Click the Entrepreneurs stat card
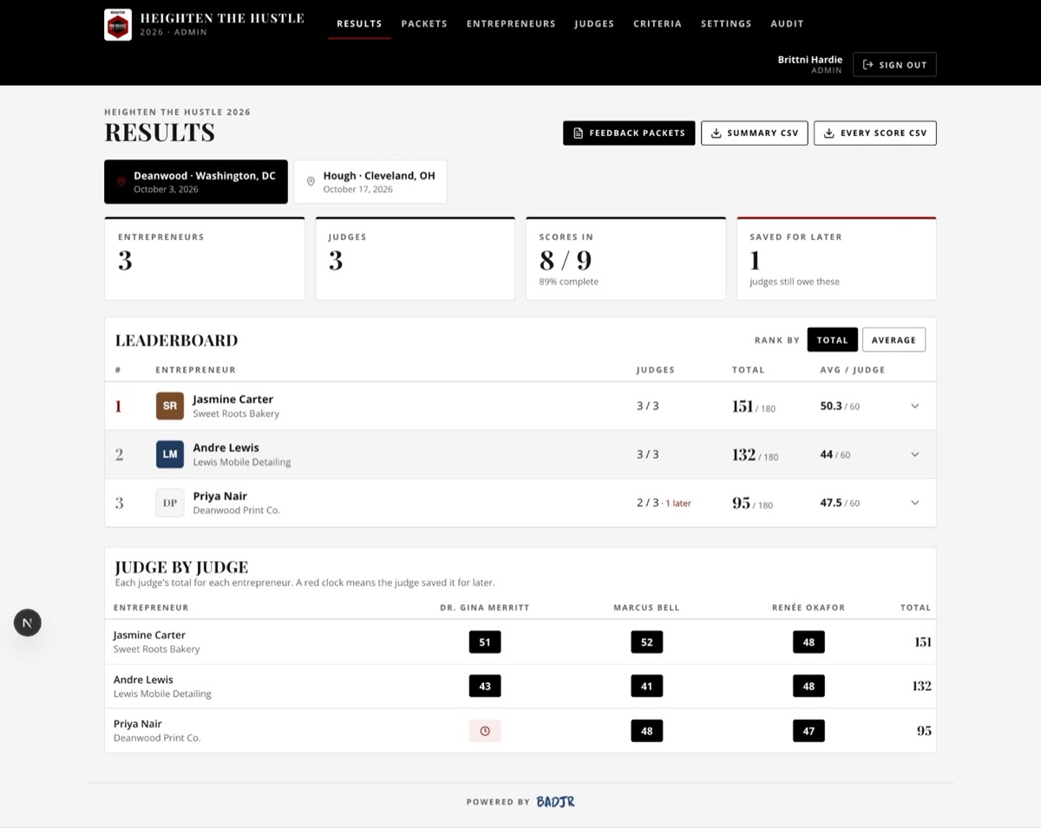This screenshot has width=1041, height=828. point(205,258)
